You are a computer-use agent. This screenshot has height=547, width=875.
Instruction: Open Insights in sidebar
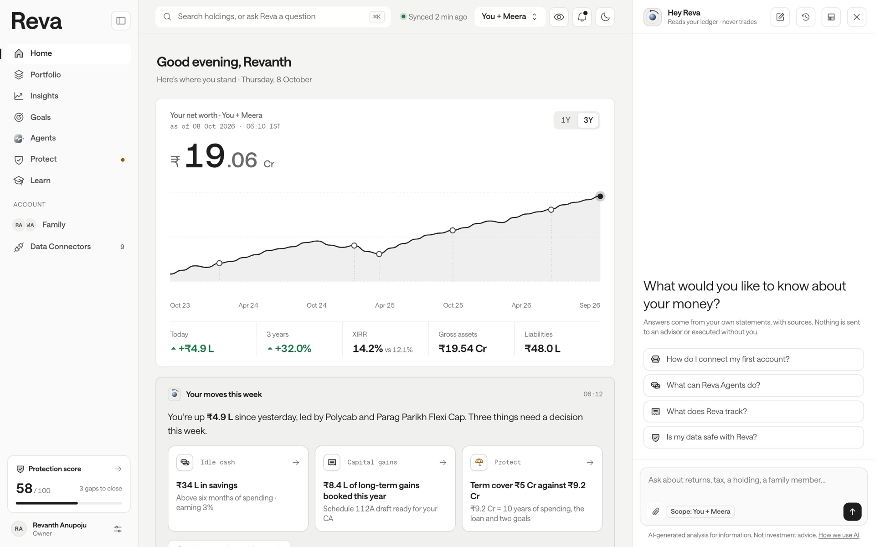[69, 96]
